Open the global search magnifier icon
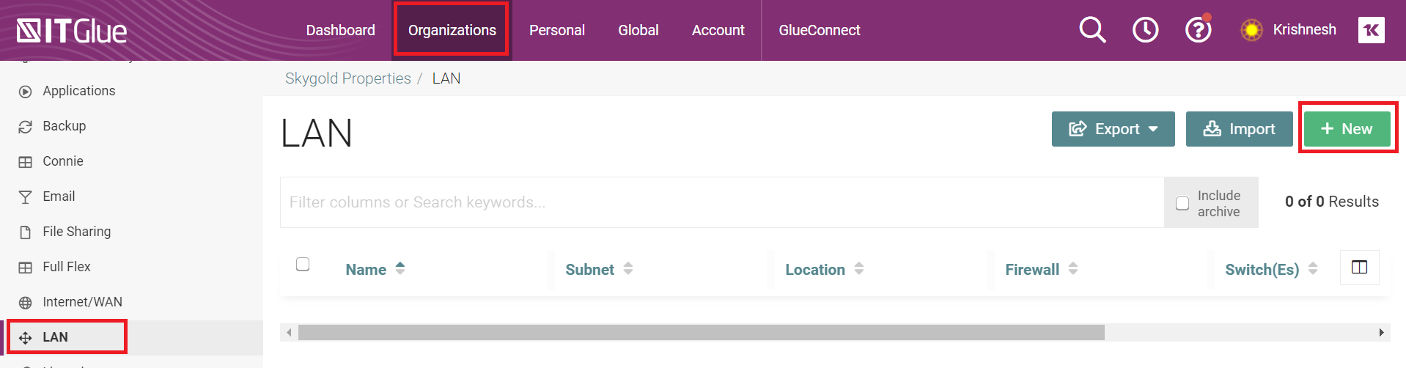The image size is (1406, 368). (1092, 30)
